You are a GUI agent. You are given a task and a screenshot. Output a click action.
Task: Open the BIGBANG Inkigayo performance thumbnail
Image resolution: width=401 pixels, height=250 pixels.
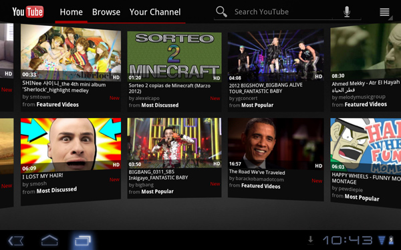pyautogui.click(x=174, y=143)
